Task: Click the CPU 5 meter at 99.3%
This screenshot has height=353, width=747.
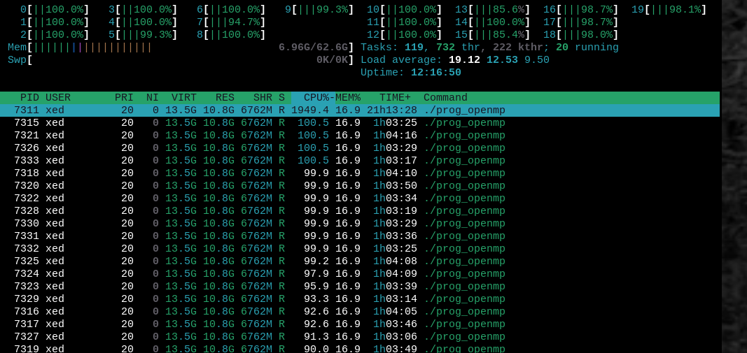Action: pyautogui.click(x=143, y=35)
